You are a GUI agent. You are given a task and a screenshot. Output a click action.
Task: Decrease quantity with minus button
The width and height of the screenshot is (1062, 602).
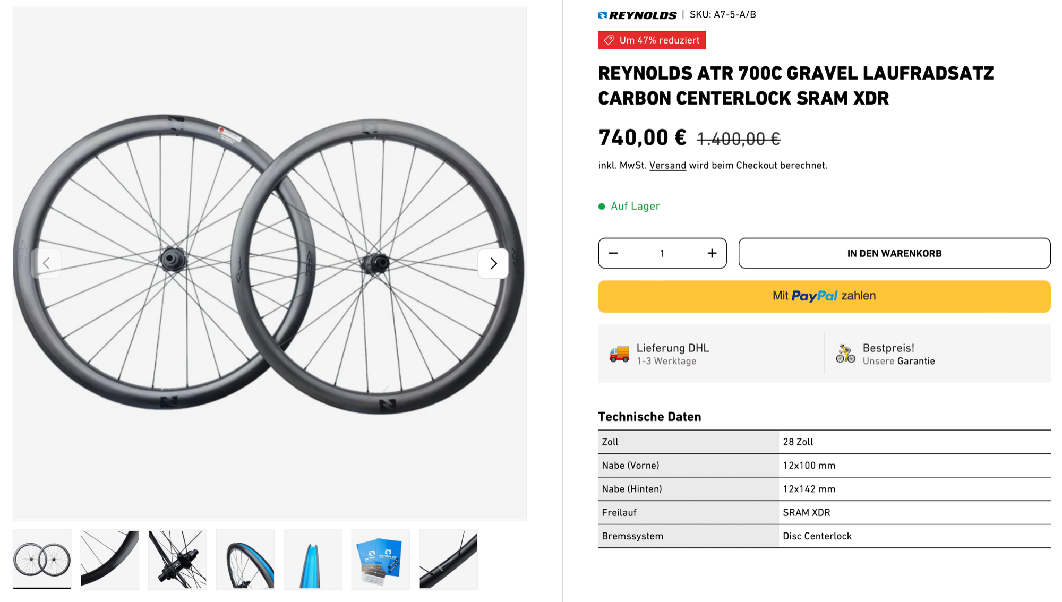613,254
